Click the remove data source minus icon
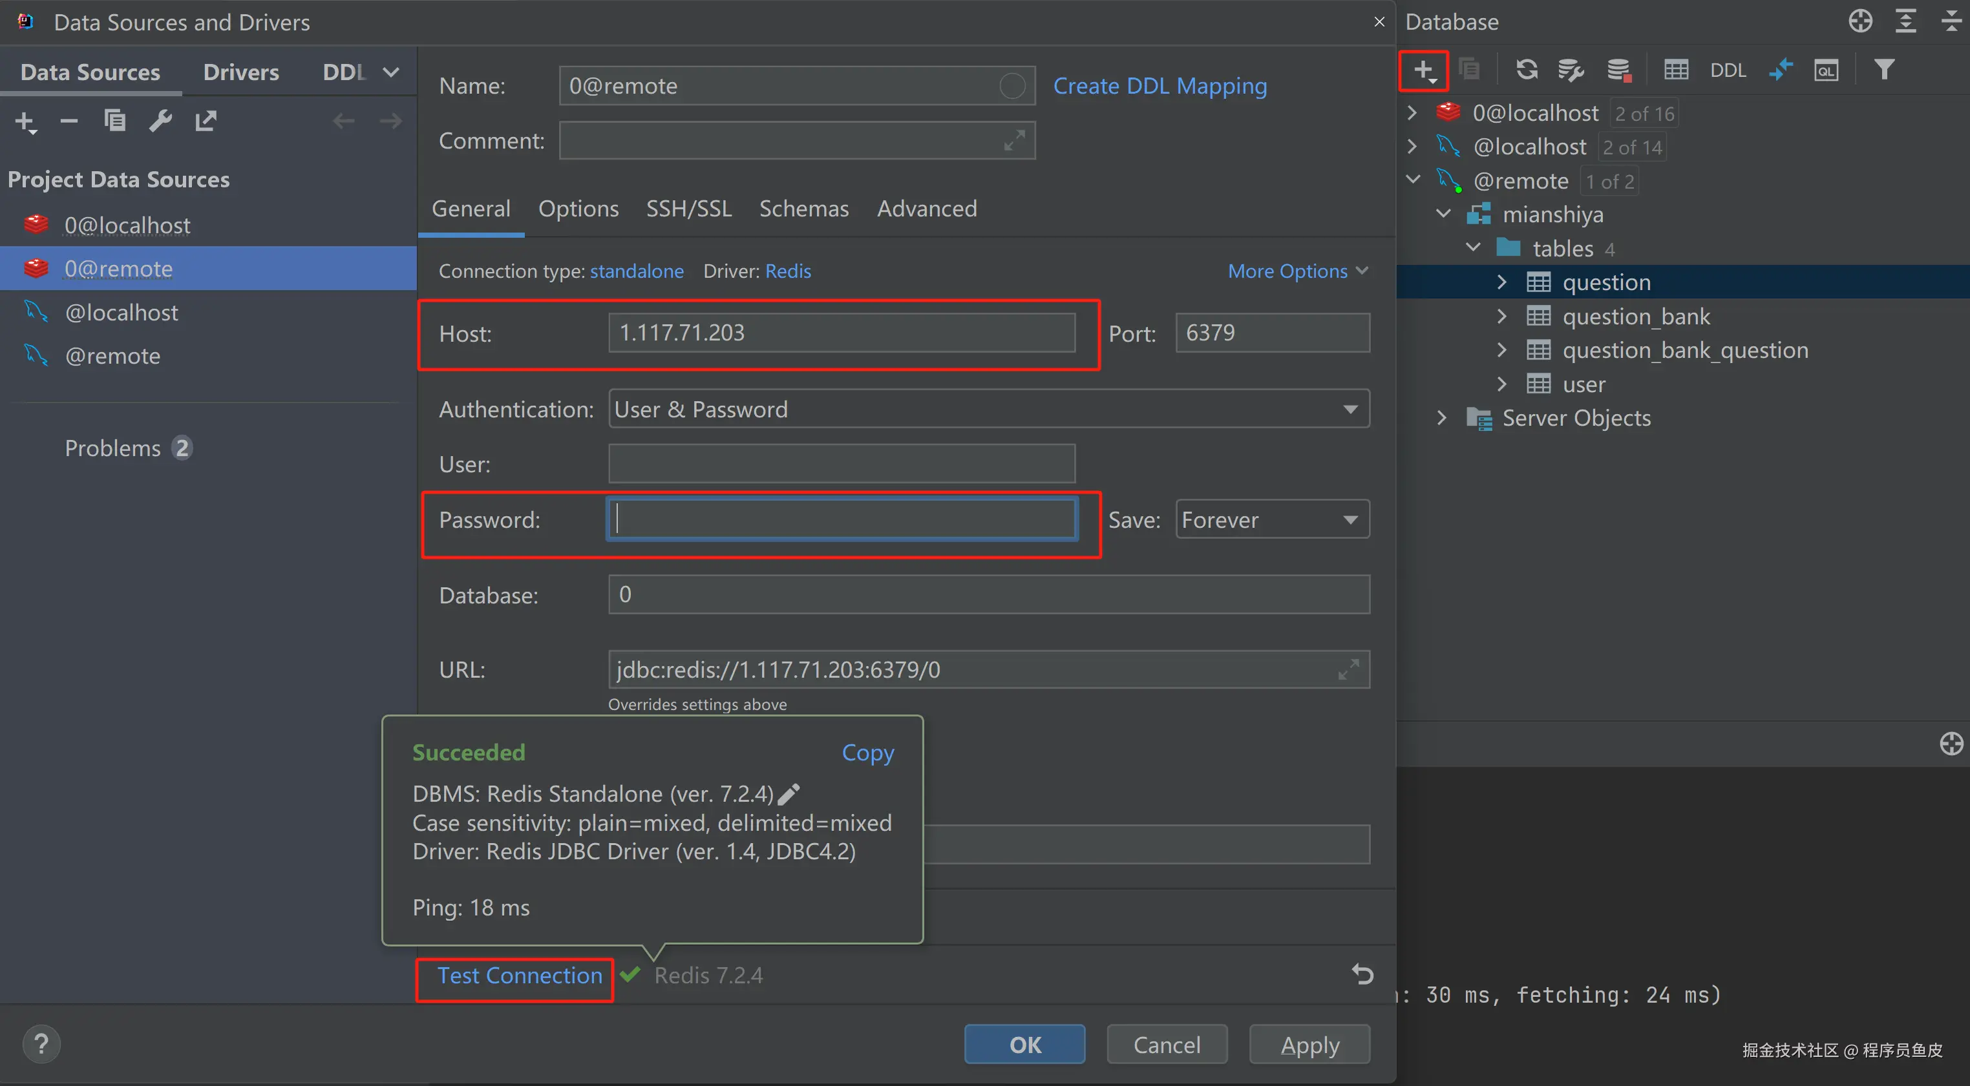This screenshot has width=1970, height=1086. point(69,121)
